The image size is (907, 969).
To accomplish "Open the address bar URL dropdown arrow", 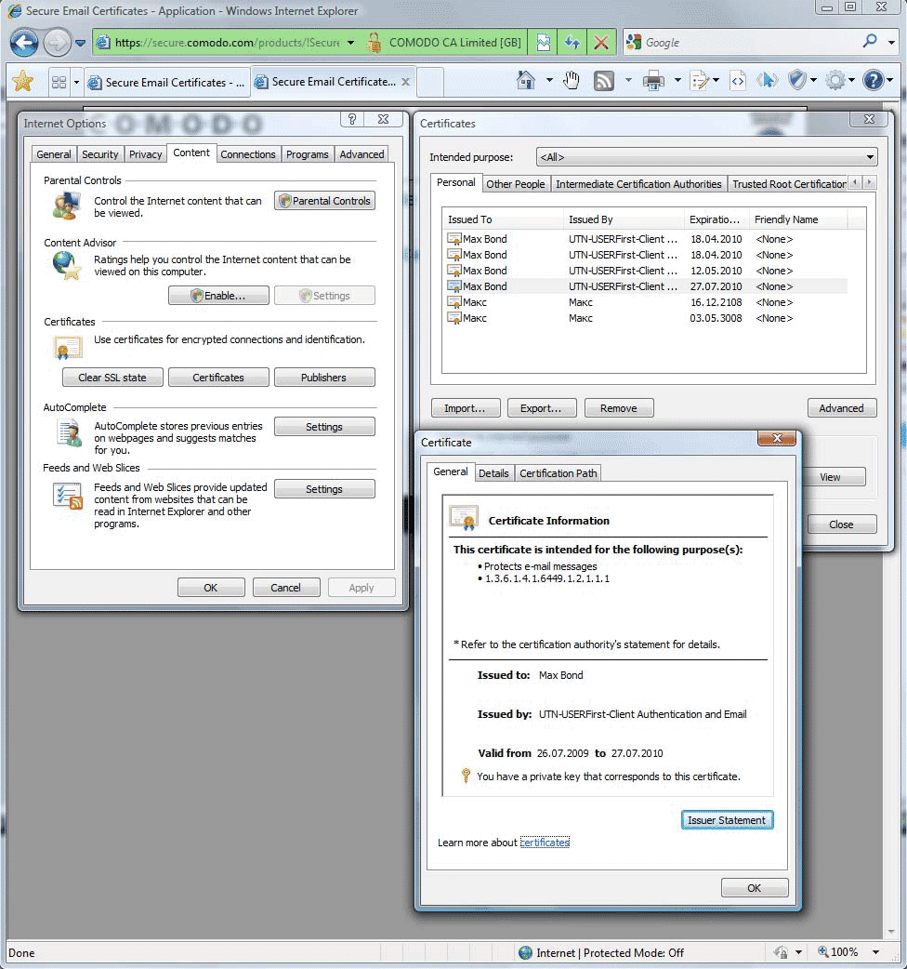I will click(350, 43).
